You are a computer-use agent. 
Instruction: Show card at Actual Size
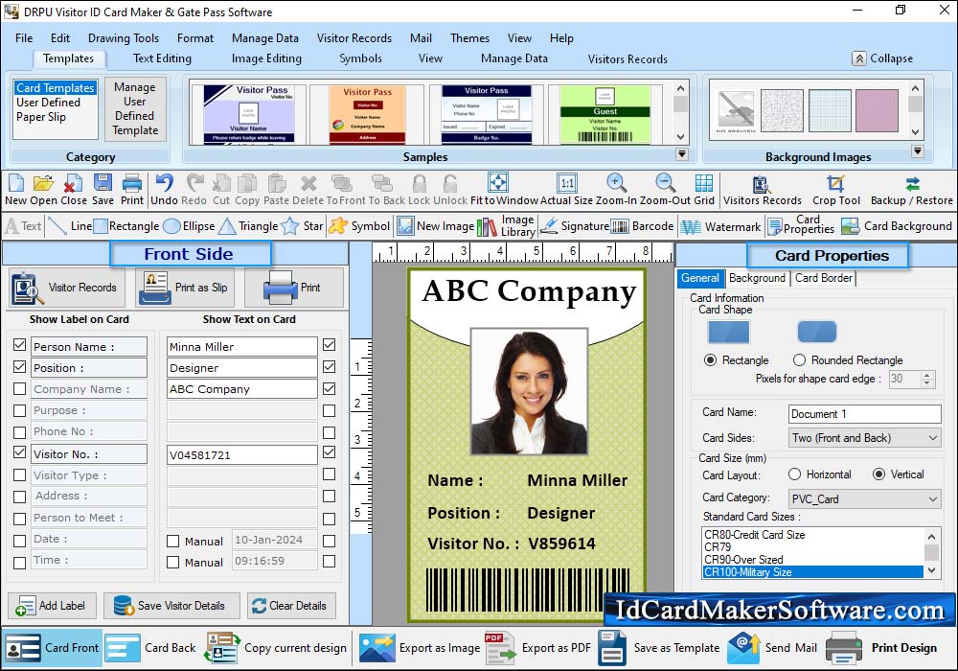567,183
